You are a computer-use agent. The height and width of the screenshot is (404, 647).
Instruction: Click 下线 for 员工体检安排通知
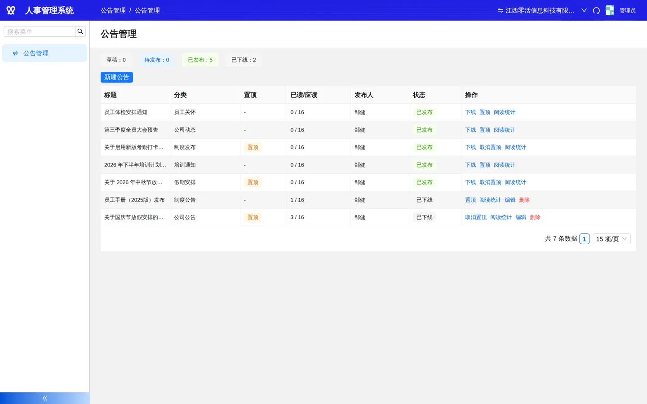470,112
